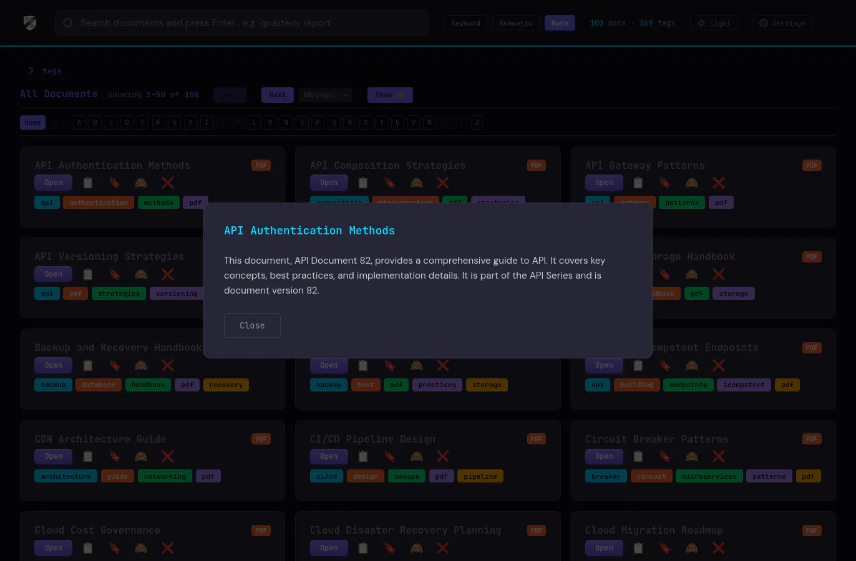Click clipboard icon on API Gateway Patterns card
Image resolution: width=856 pixels, height=561 pixels.
point(638,183)
